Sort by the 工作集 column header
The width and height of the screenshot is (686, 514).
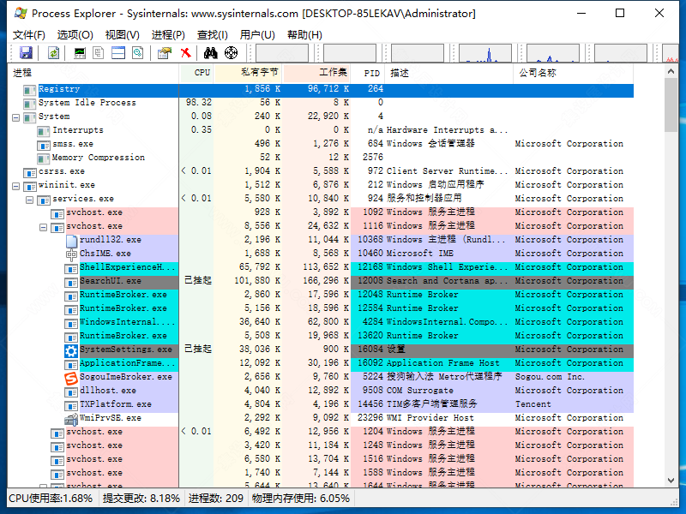pyautogui.click(x=316, y=73)
